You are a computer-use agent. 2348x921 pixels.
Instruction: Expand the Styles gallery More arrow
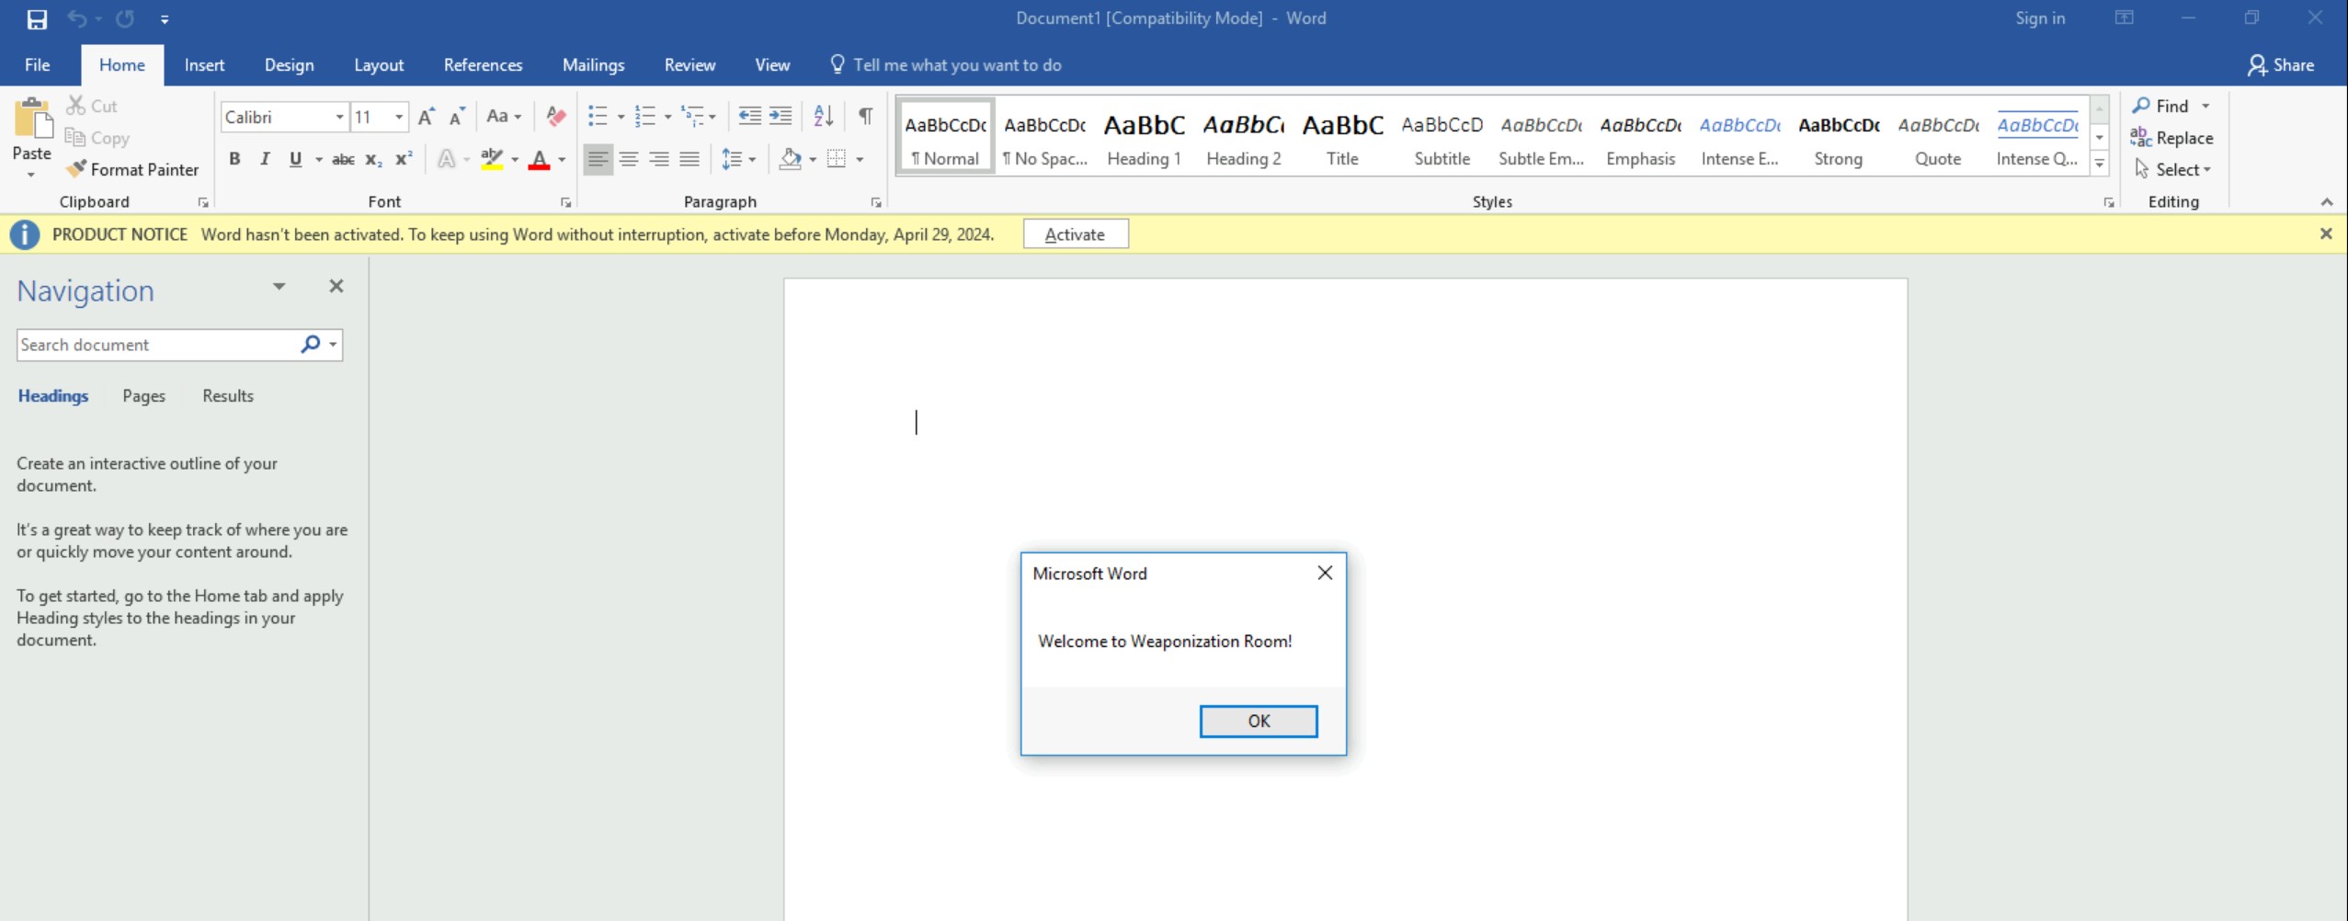[x=2100, y=165]
